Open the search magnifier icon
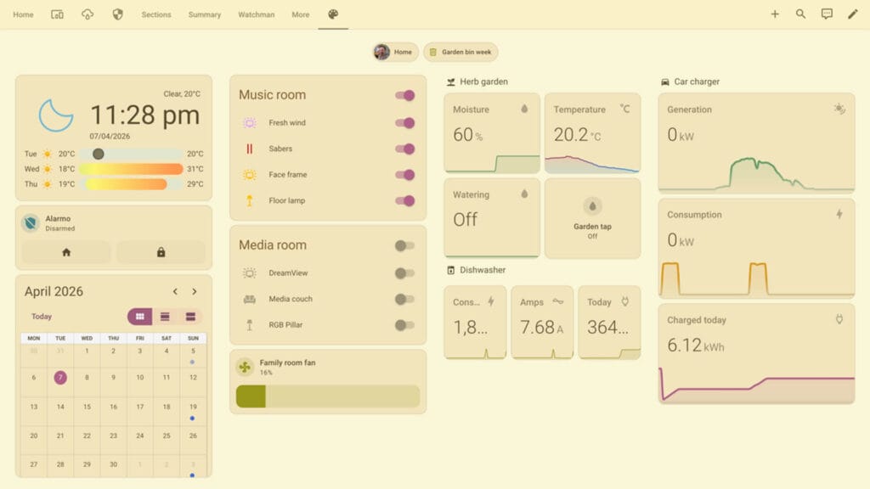Image resolution: width=870 pixels, height=489 pixels. tap(800, 14)
